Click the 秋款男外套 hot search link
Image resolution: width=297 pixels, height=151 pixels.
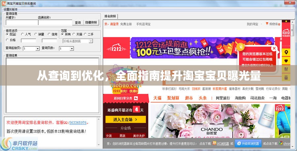point(220,89)
